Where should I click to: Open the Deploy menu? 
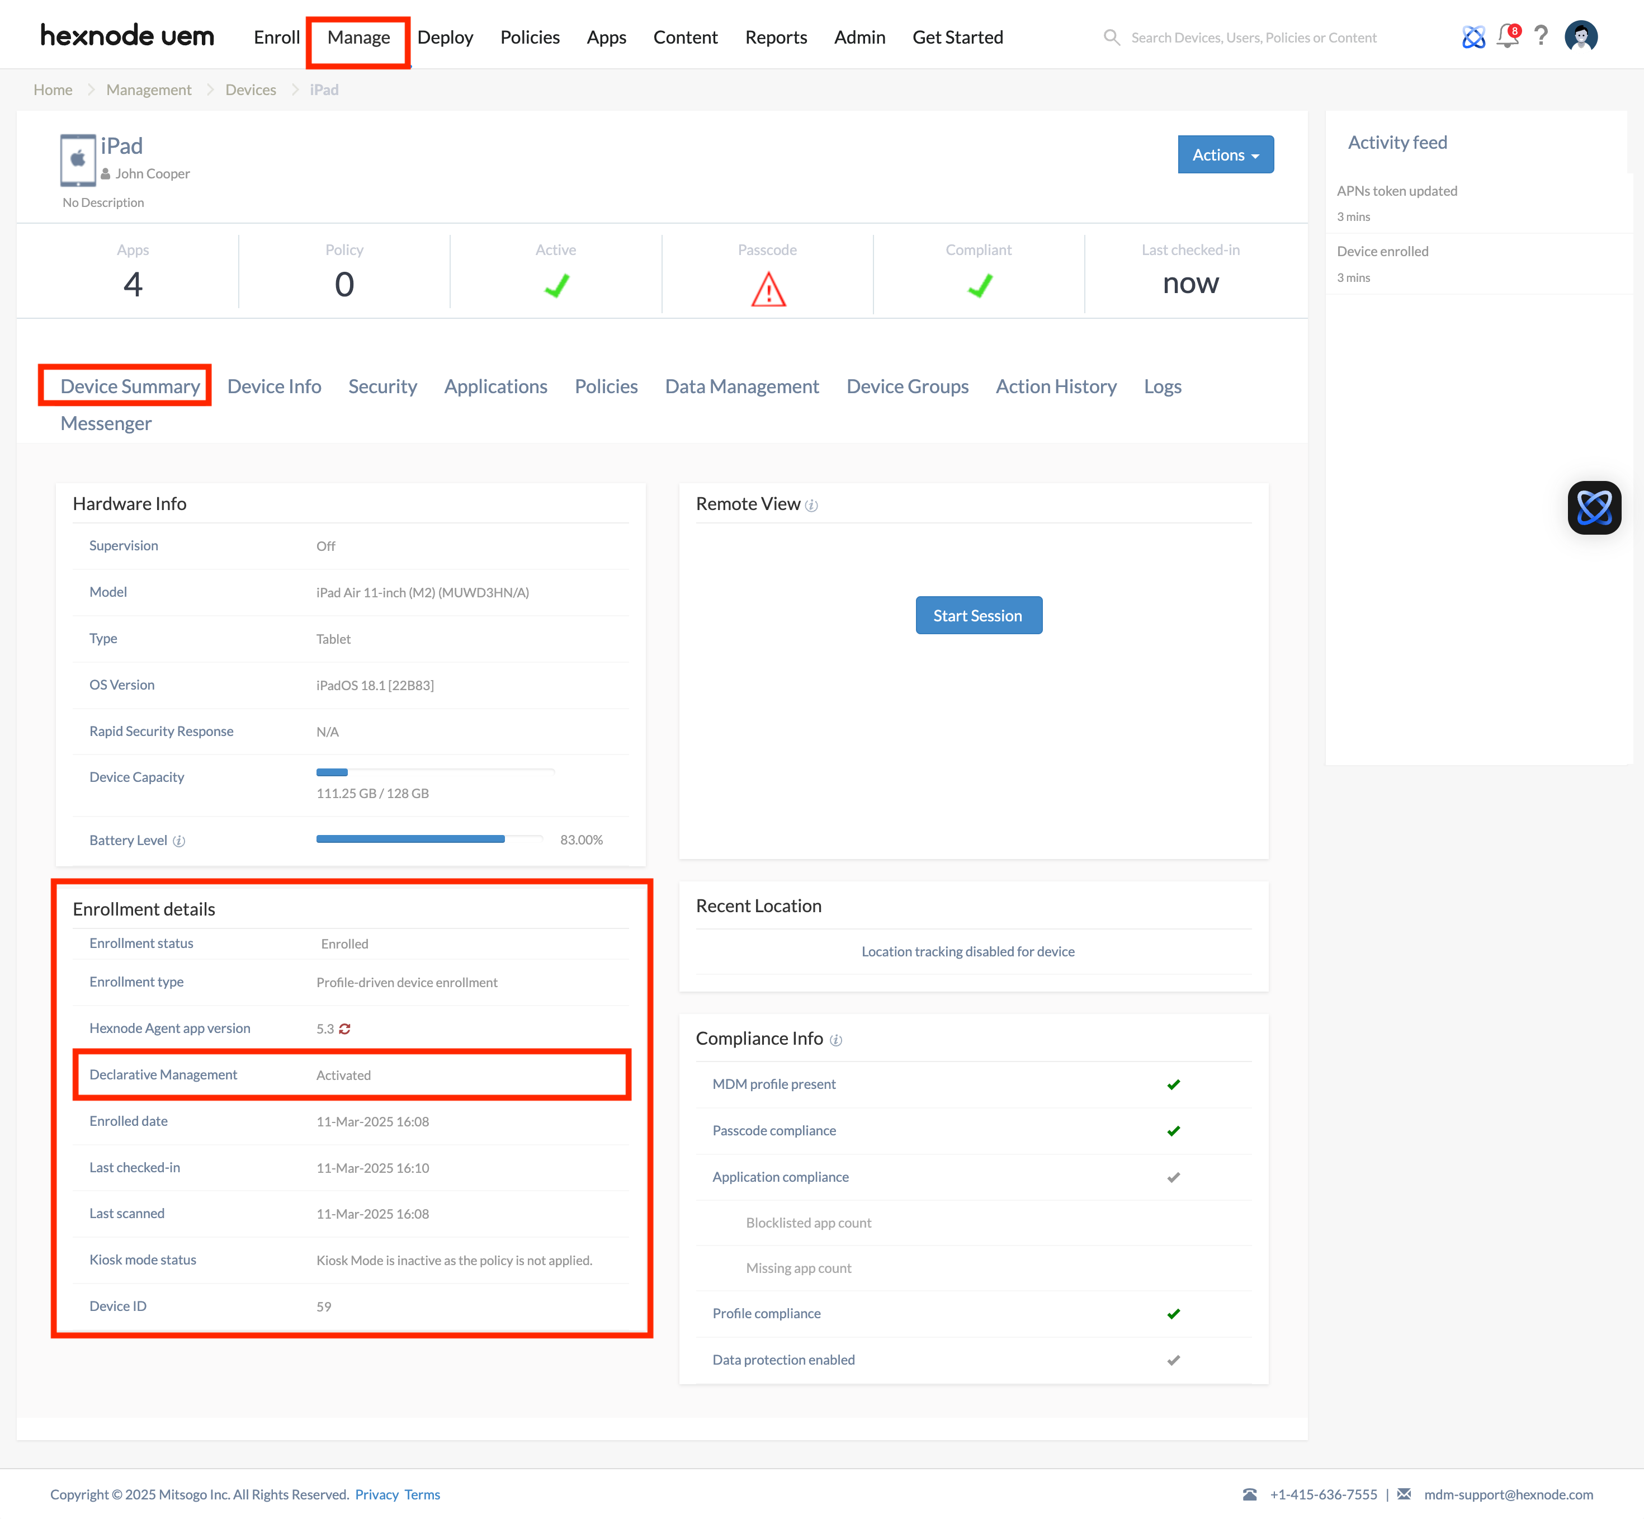445,37
